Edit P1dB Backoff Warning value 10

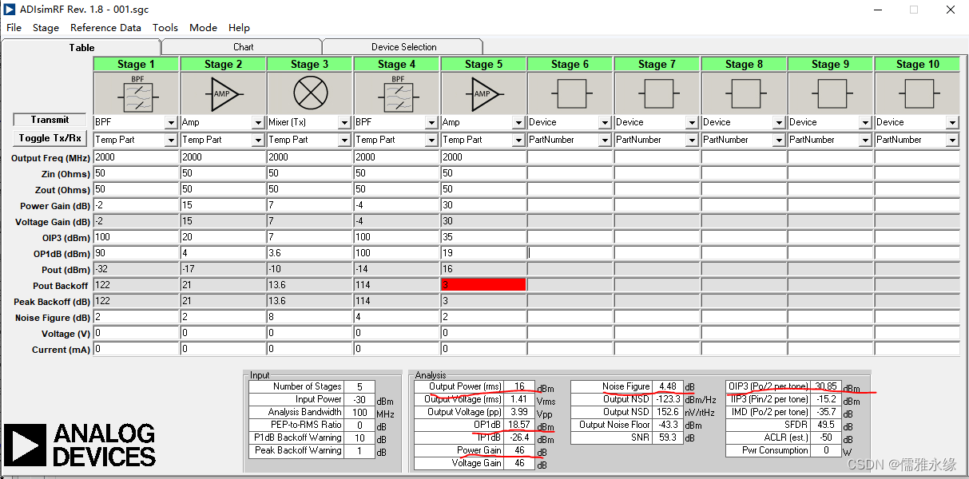click(x=359, y=437)
